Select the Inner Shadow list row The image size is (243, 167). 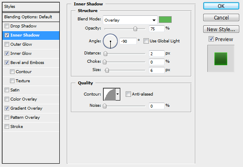point(31,35)
